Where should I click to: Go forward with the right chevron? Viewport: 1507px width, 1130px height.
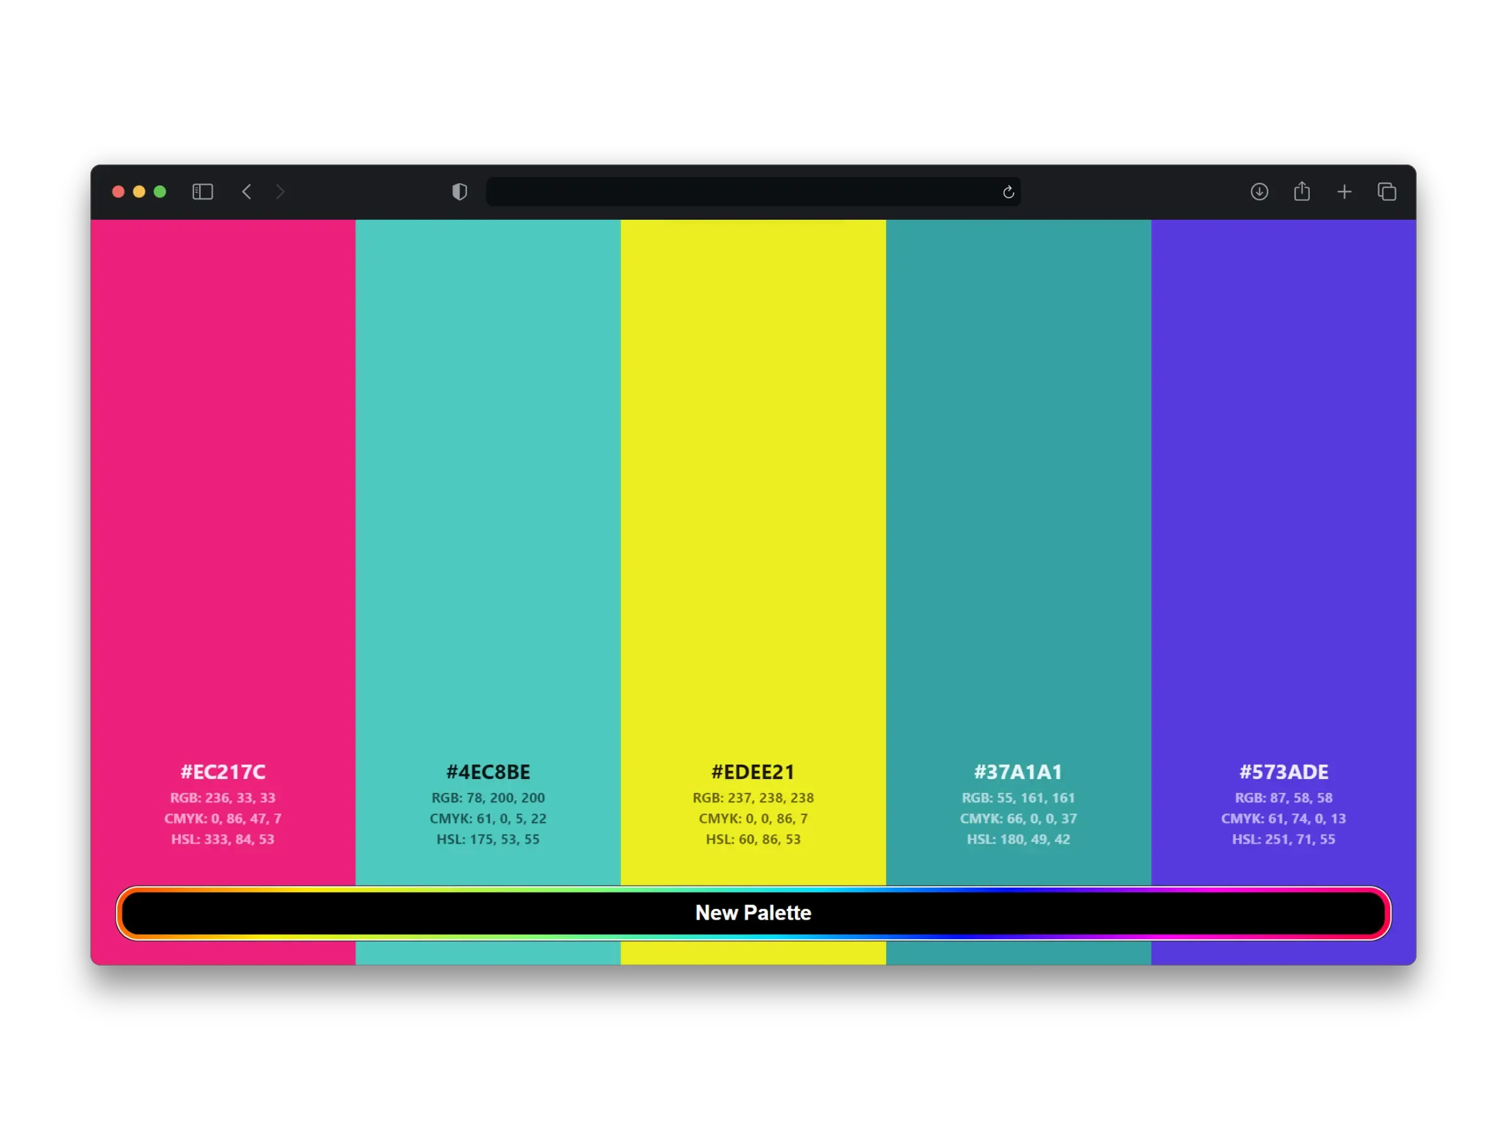280,192
